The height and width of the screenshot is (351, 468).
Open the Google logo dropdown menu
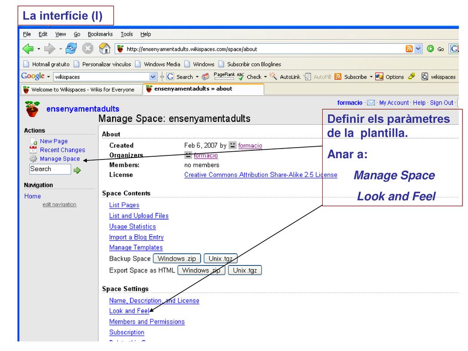[x=48, y=77]
